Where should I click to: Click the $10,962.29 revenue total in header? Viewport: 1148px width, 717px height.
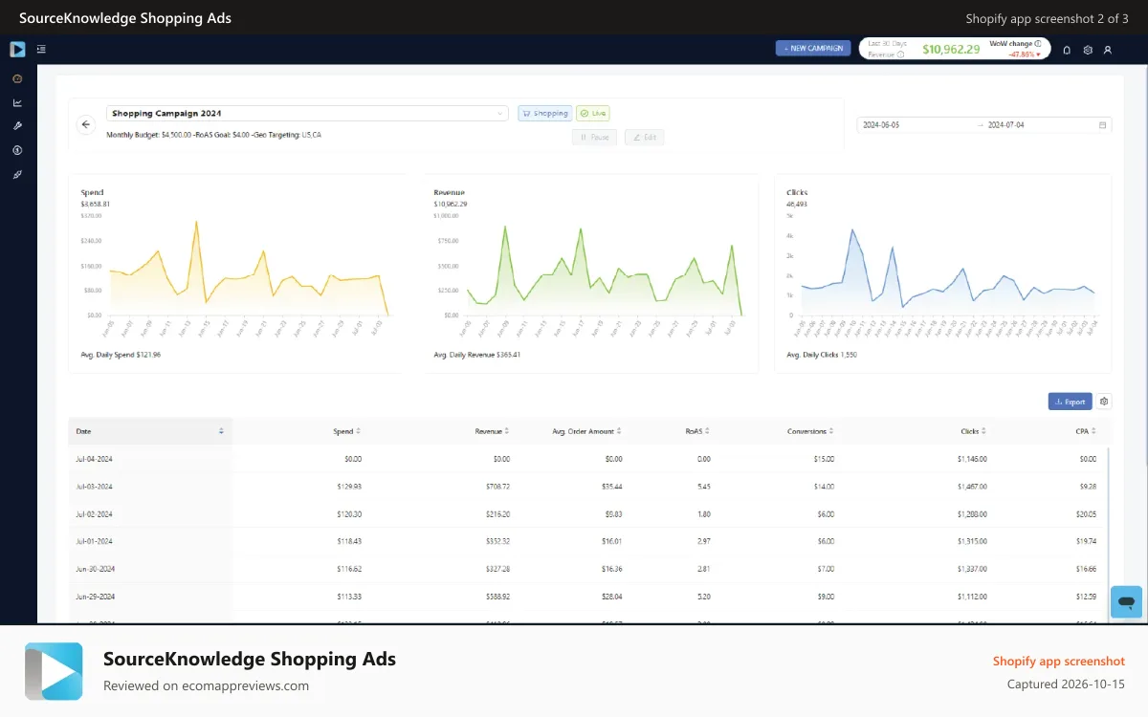click(951, 49)
